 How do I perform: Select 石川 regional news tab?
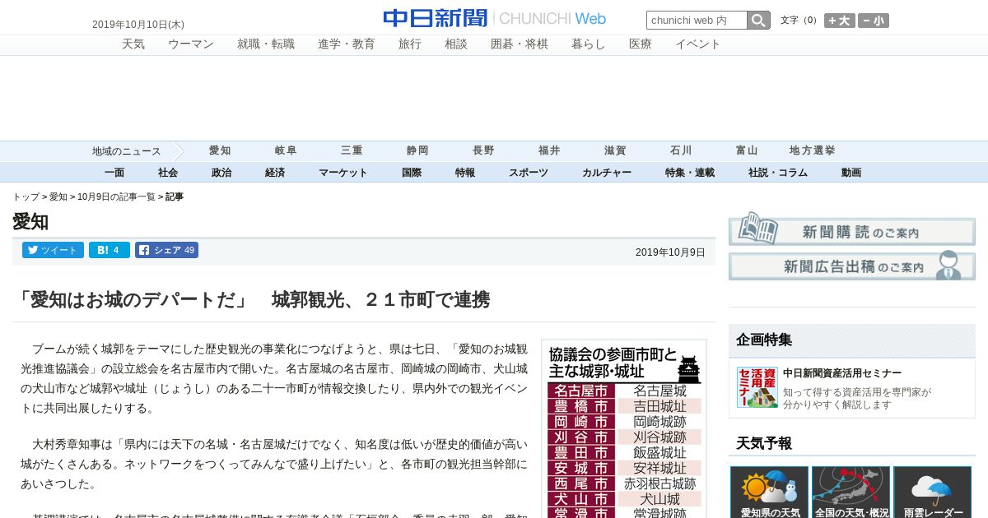(x=681, y=151)
